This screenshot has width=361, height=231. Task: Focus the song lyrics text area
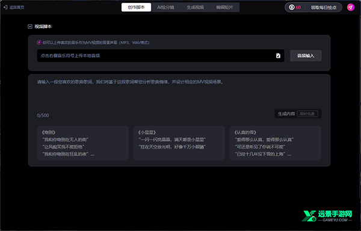point(179,94)
